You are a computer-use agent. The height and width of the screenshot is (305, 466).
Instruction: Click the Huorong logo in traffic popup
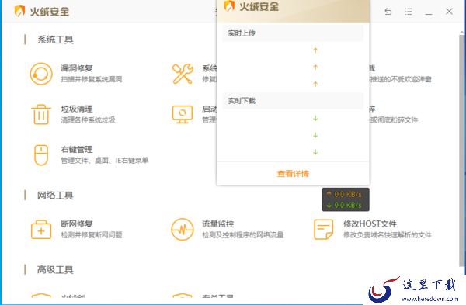tap(229, 6)
